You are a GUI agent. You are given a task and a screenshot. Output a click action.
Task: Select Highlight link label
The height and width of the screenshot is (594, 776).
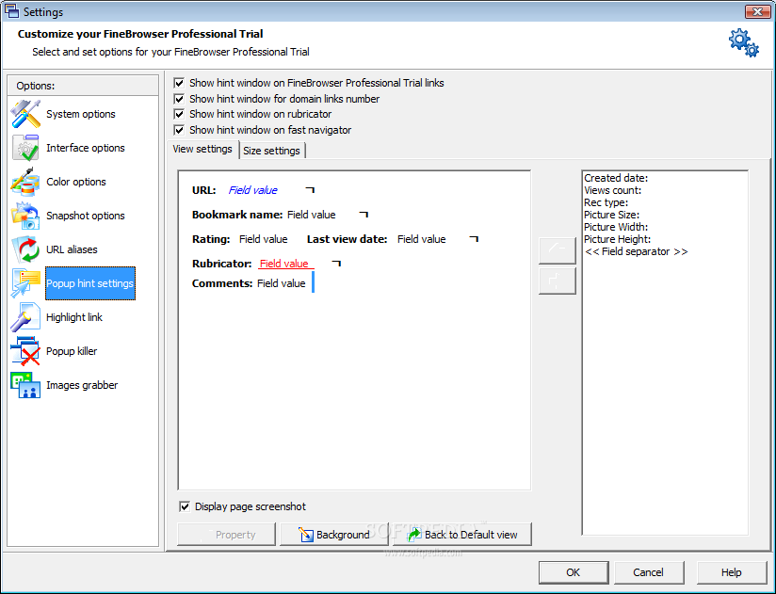[x=74, y=317]
